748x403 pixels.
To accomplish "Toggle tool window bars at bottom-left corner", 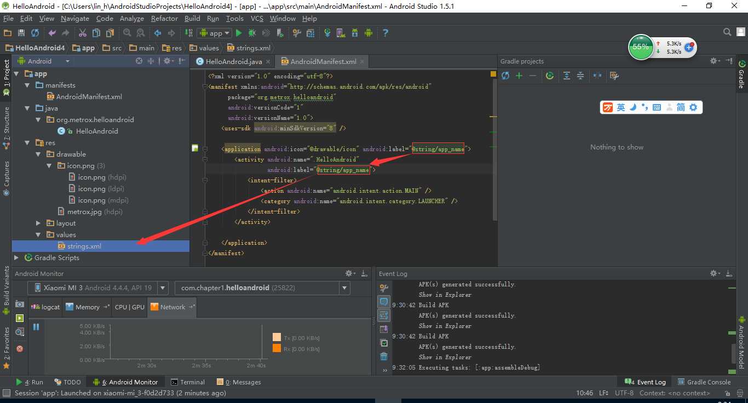I will tap(7, 393).
